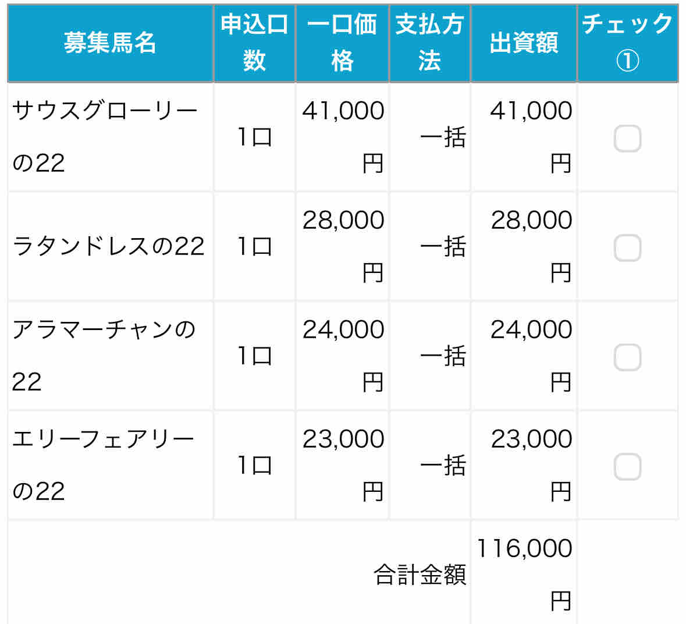
Task: Click the 一口価格 header cell
Action: (342, 43)
